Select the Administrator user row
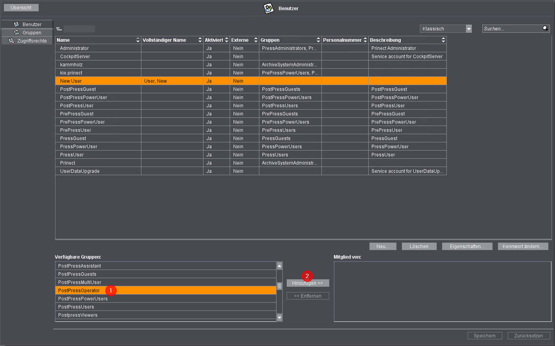 [251, 48]
